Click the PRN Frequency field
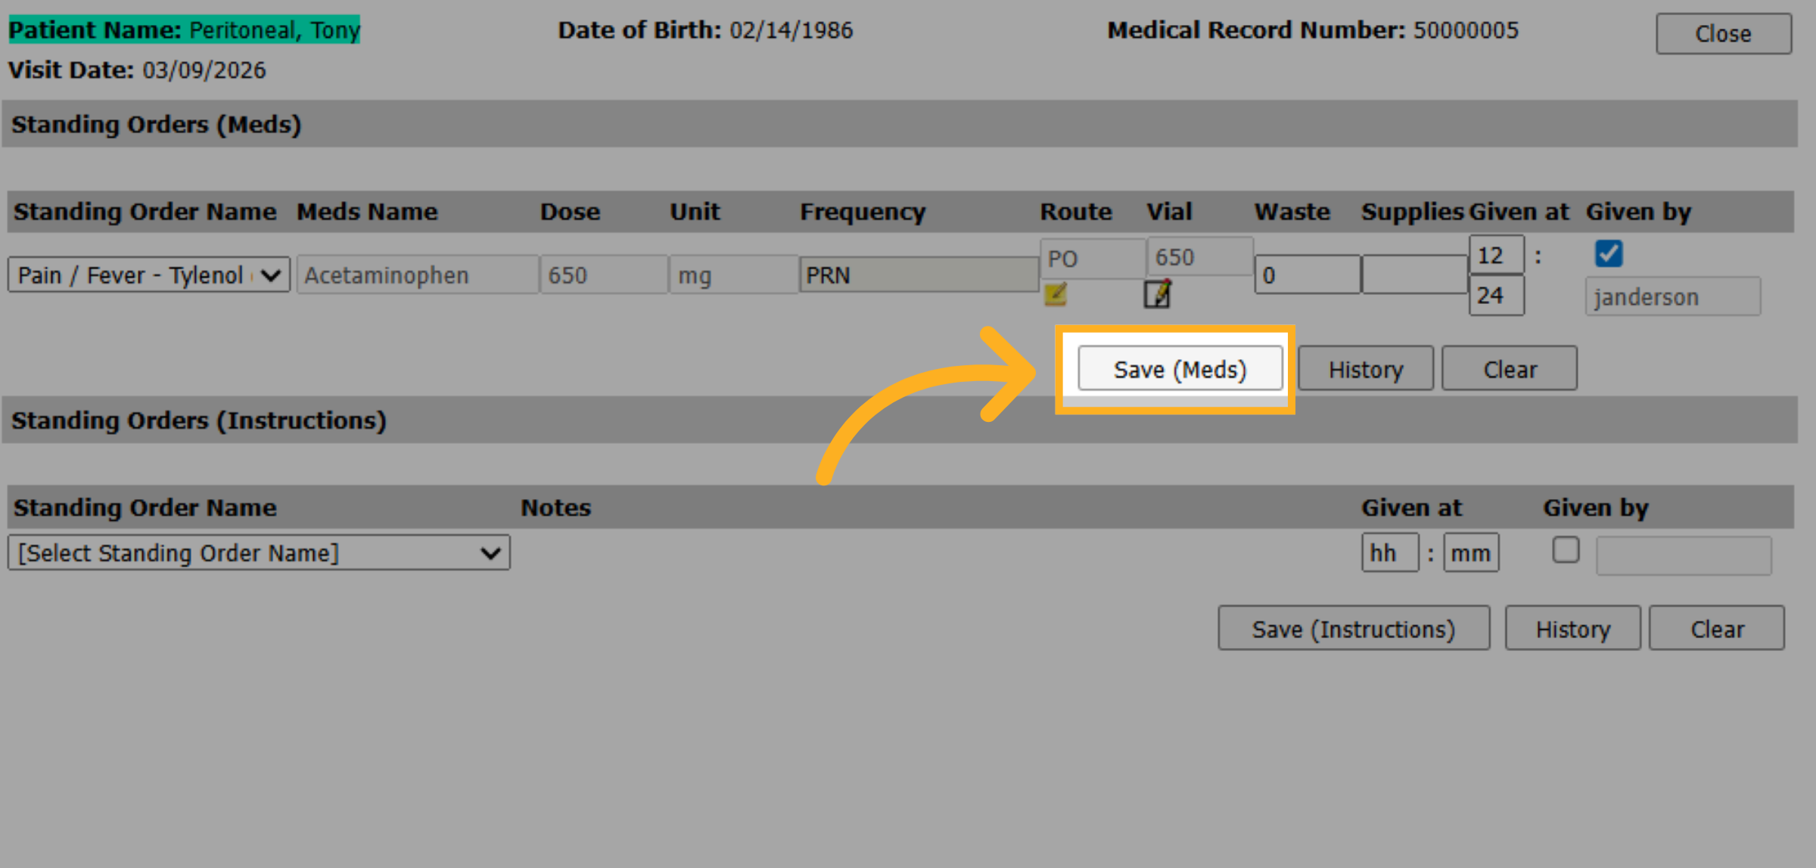This screenshot has width=1816, height=868. click(919, 274)
